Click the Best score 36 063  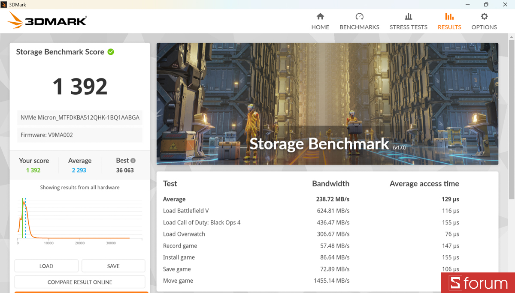click(125, 170)
